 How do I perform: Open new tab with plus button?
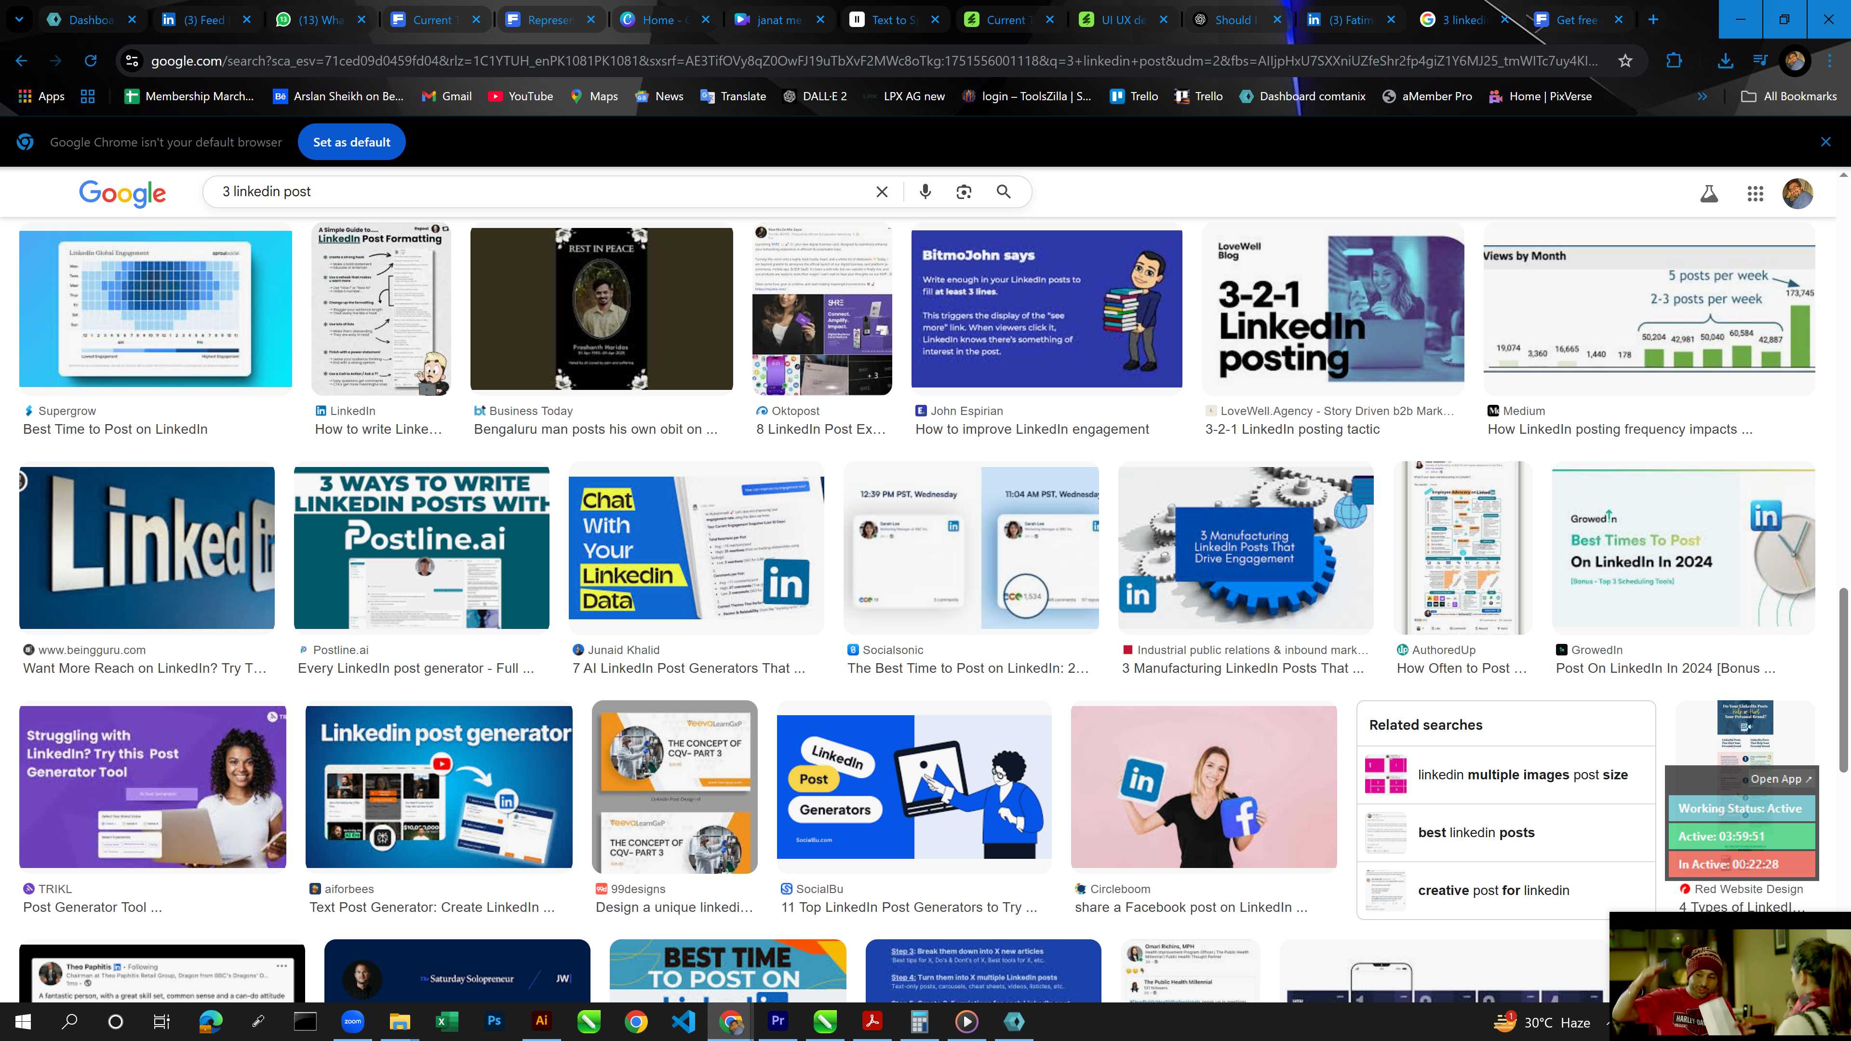pyautogui.click(x=1653, y=19)
